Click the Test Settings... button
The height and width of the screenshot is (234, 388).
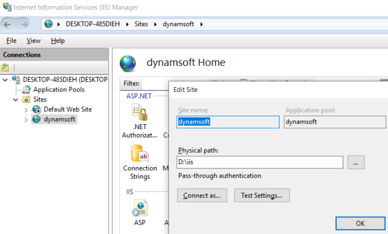262,195
